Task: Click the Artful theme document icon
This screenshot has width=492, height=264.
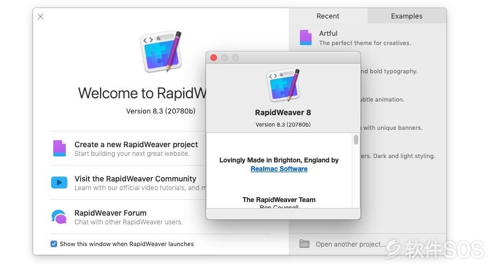Action: [x=306, y=37]
